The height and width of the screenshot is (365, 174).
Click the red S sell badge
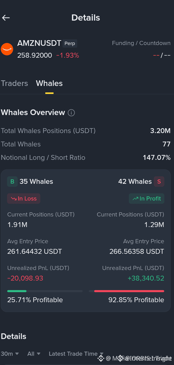coord(159,181)
